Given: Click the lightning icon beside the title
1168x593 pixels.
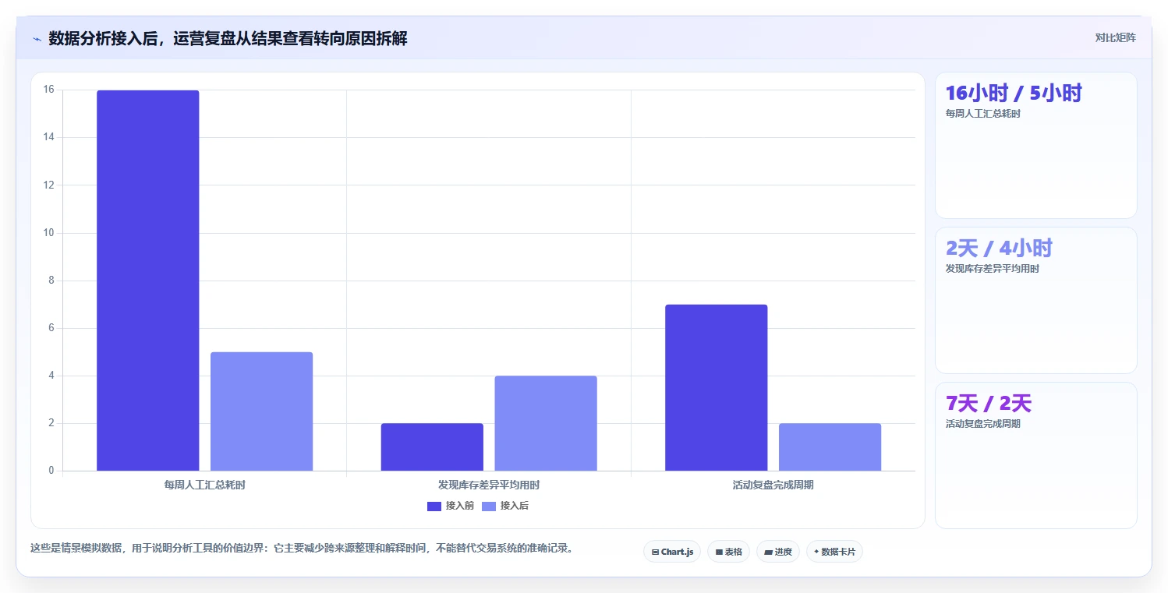Looking at the screenshot, I should coord(37,39).
